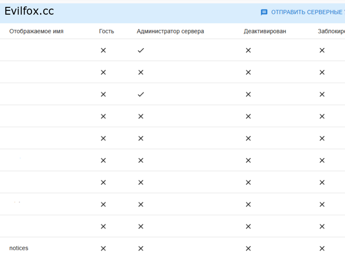Click the blocked cross icon in notices row
Screen dimensions: 345x258
(322, 249)
